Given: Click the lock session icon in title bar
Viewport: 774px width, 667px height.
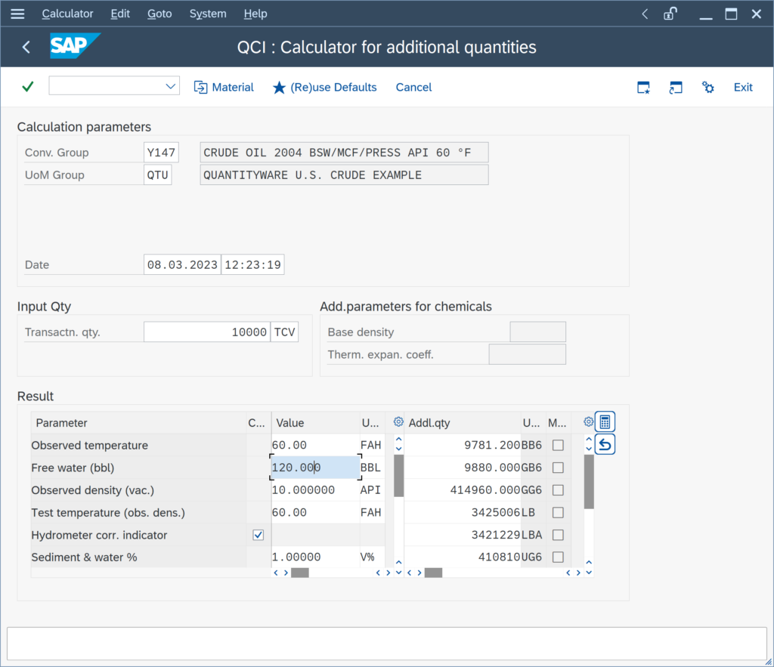Looking at the screenshot, I should (x=670, y=14).
